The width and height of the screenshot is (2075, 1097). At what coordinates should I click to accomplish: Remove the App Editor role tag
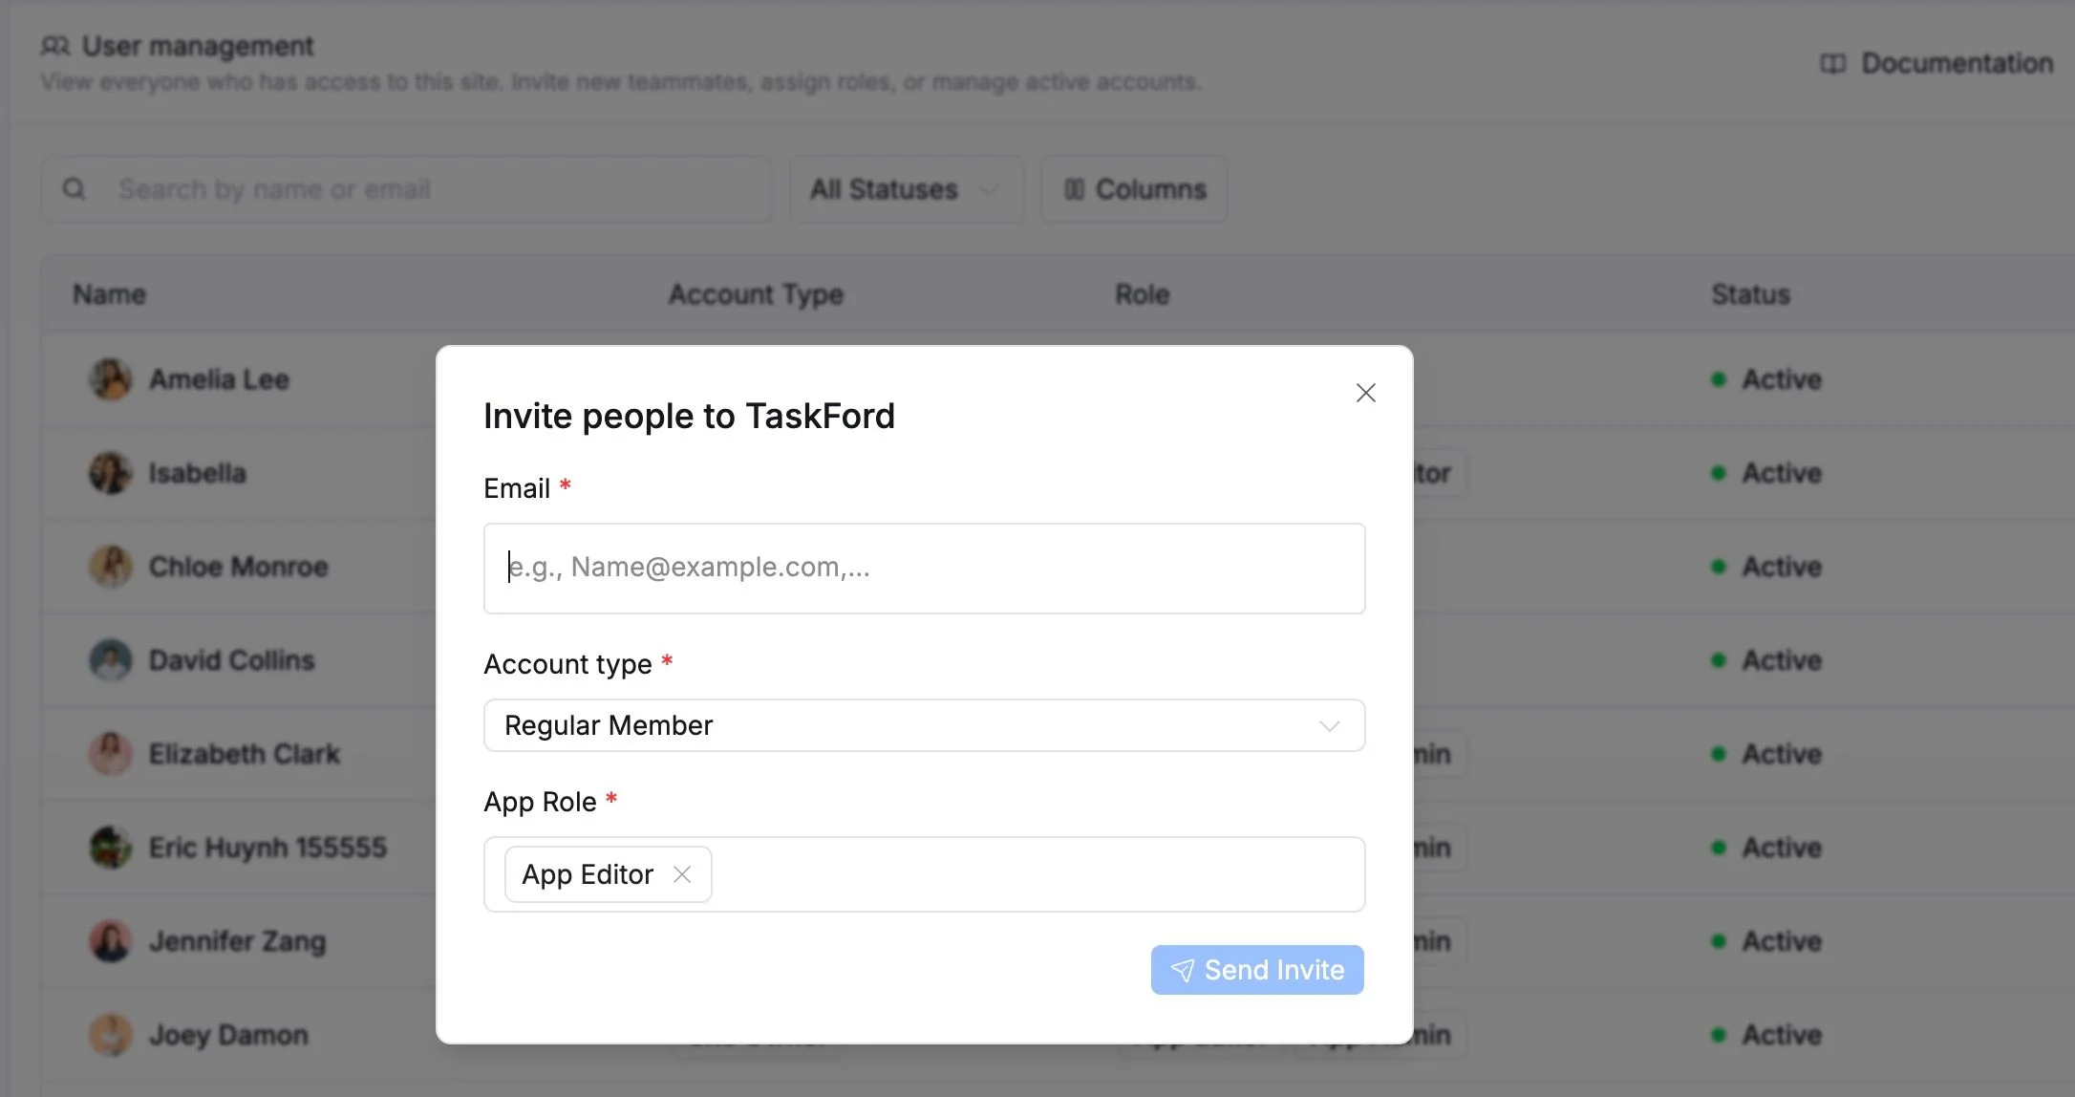(682, 874)
